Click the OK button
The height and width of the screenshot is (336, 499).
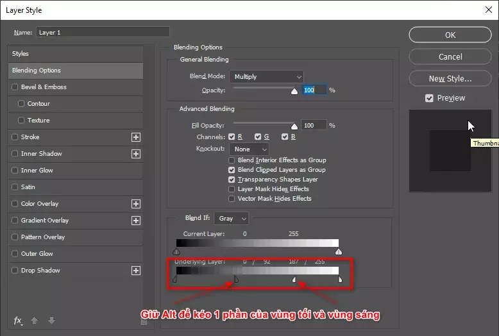(x=450, y=35)
